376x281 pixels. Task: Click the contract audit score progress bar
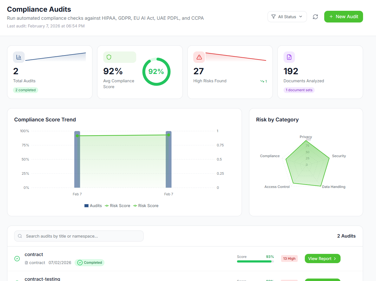click(255, 261)
